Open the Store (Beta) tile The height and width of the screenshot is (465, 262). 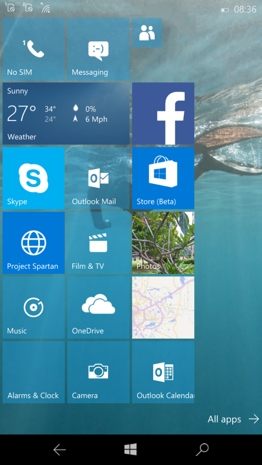pyautogui.click(x=163, y=178)
